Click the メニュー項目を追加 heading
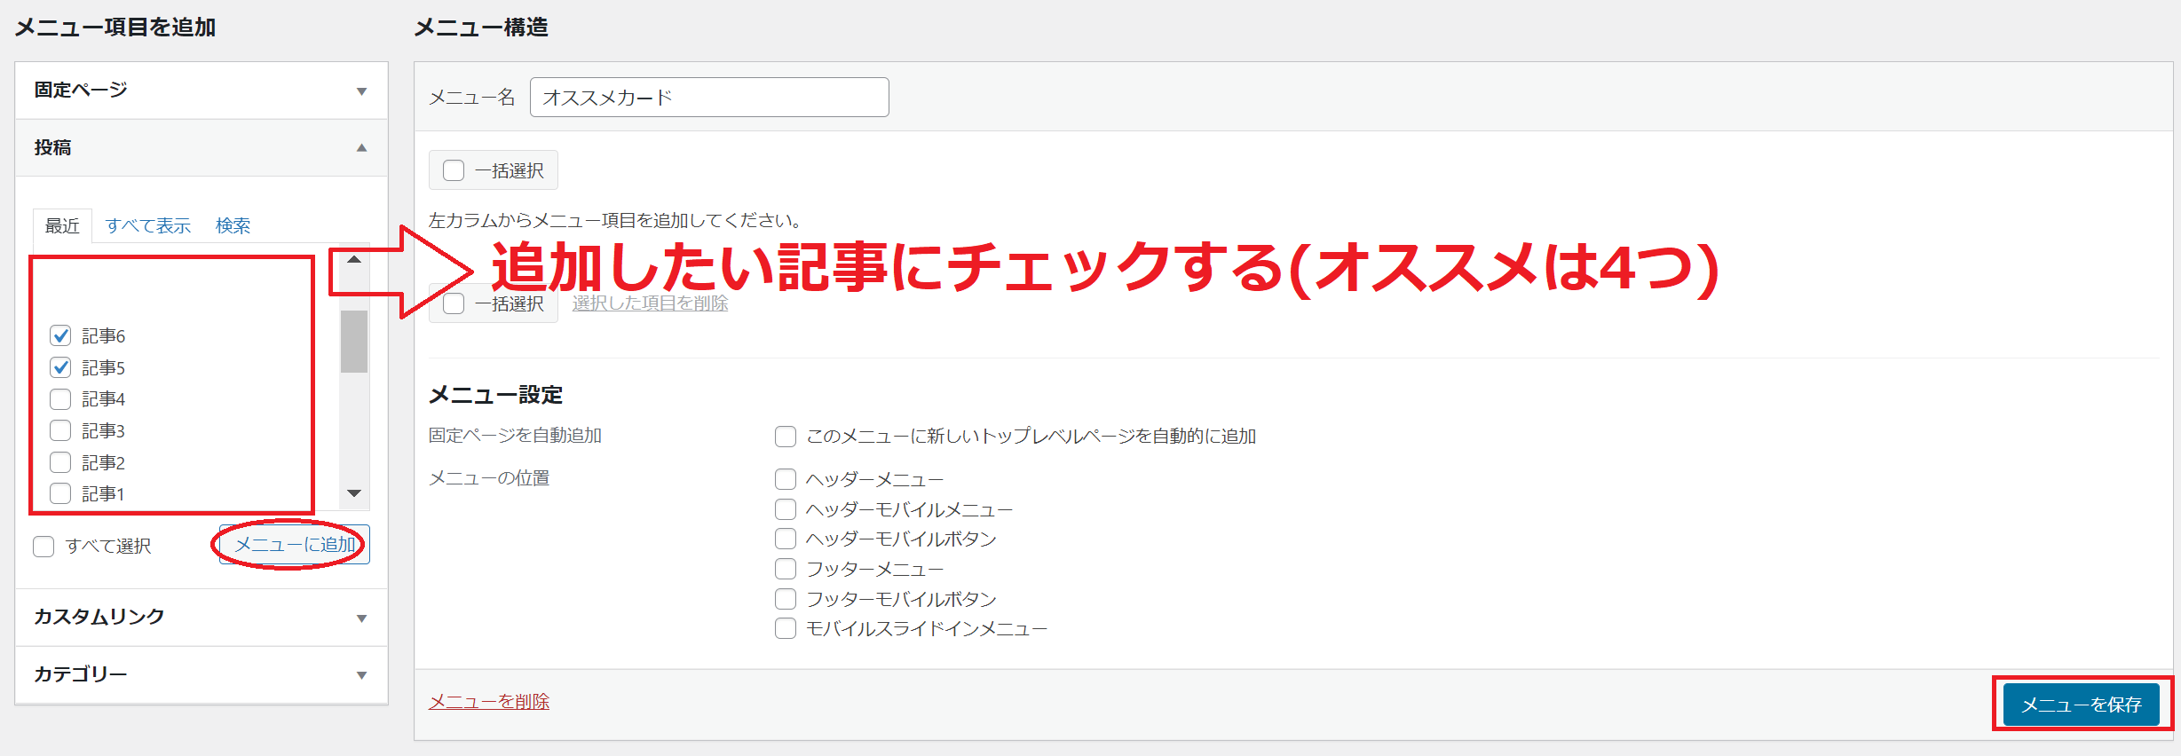Viewport: 2181px width, 756px height. 115,28
